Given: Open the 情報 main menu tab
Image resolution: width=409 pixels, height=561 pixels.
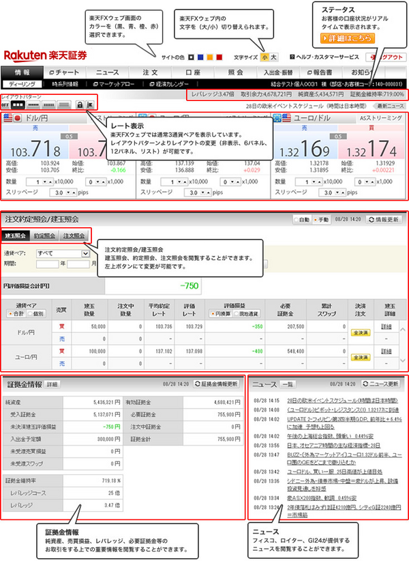Looking at the screenshot, I should pyautogui.click(x=22, y=72).
